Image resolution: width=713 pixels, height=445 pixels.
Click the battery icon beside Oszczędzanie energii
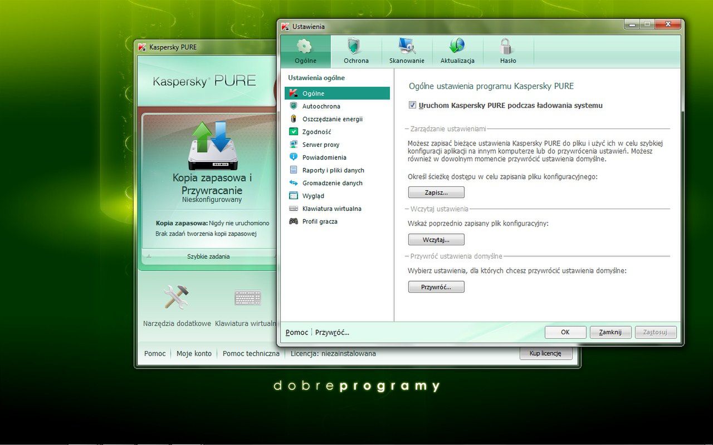pyautogui.click(x=294, y=119)
